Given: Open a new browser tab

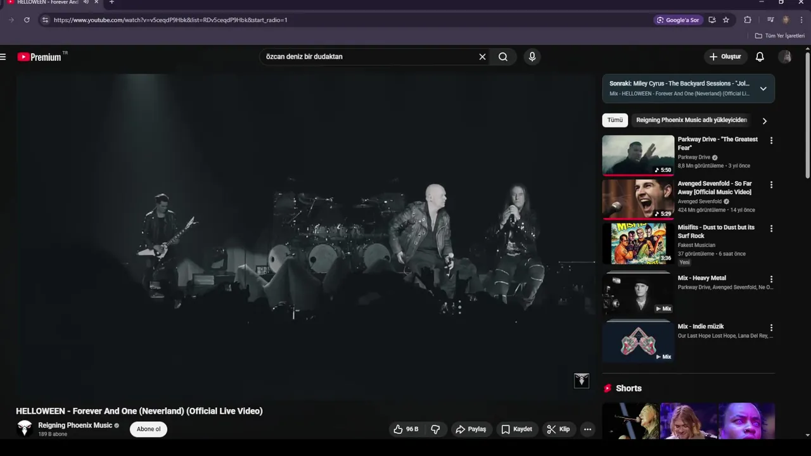Looking at the screenshot, I should [x=112, y=2].
